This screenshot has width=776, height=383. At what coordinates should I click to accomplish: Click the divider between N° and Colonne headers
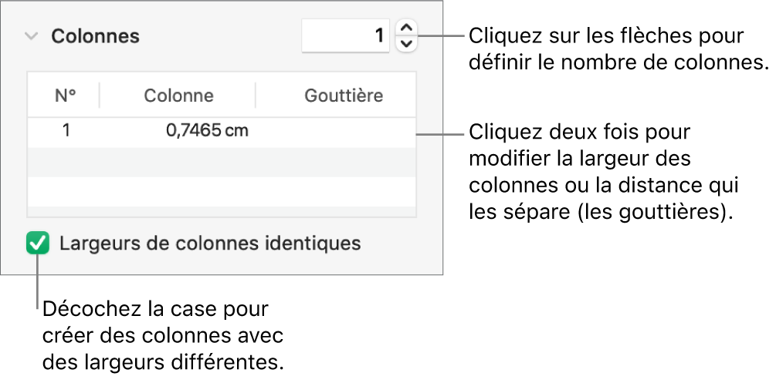(100, 96)
